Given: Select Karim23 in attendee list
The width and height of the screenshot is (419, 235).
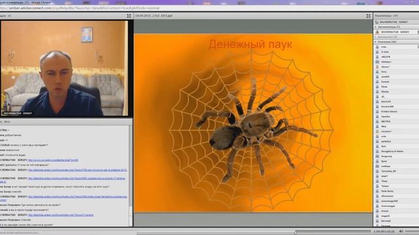Looking at the screenshot, I should coord(386,102).
